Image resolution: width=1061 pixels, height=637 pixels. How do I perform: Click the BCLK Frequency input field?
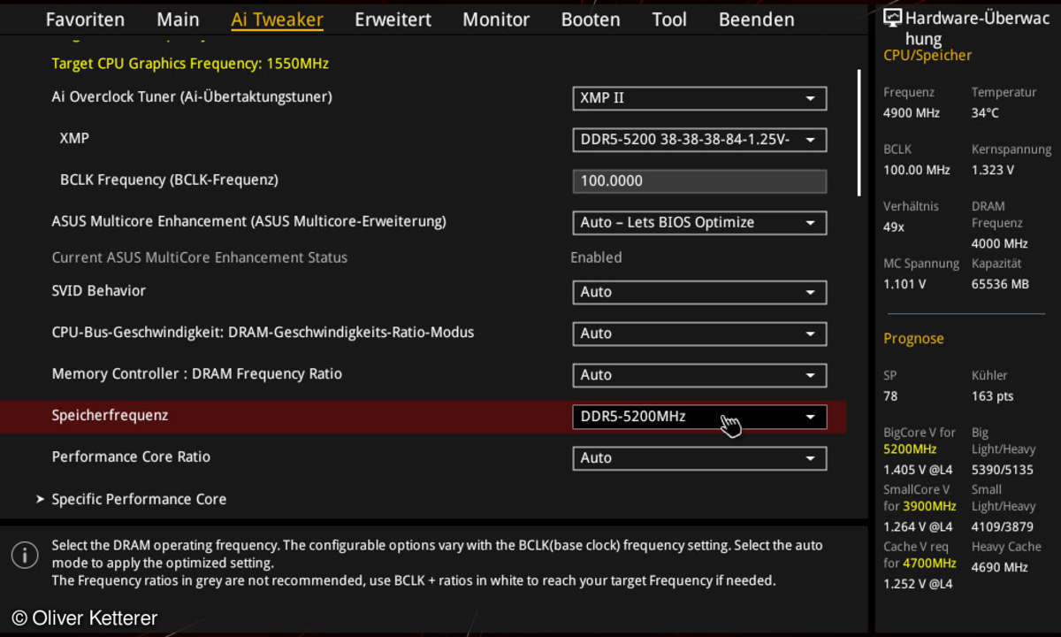coord(698,181)
